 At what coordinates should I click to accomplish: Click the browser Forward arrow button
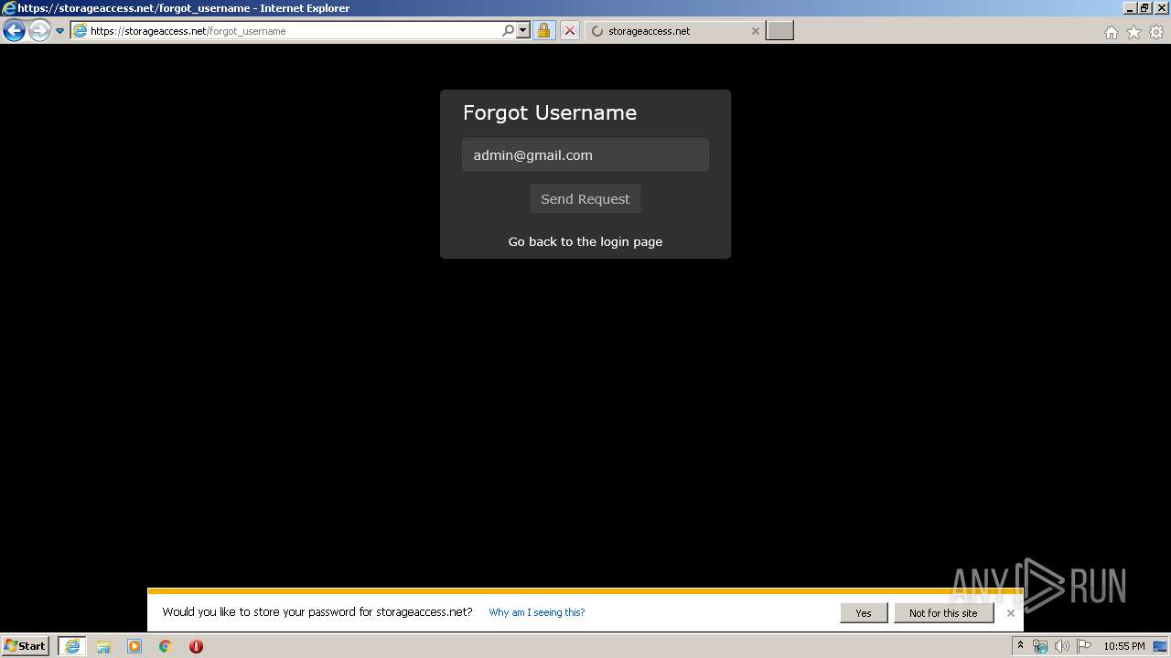click(x=38, y=30)
